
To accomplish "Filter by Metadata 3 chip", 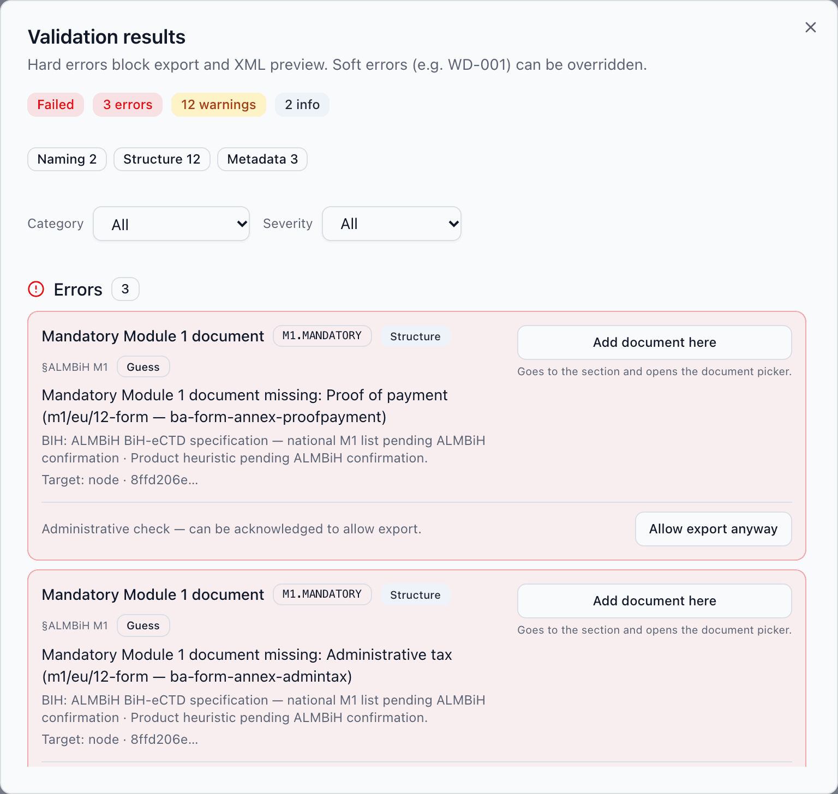I will click(x=262, y=159).
